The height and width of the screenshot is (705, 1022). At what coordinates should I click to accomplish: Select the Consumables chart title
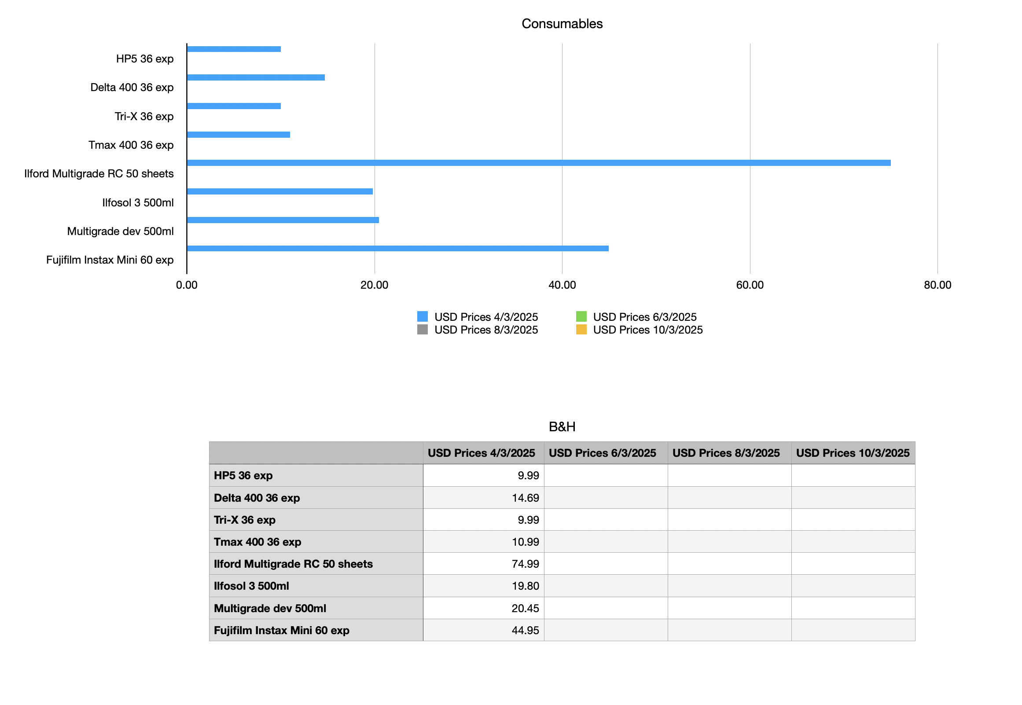(x=562, y=23)
